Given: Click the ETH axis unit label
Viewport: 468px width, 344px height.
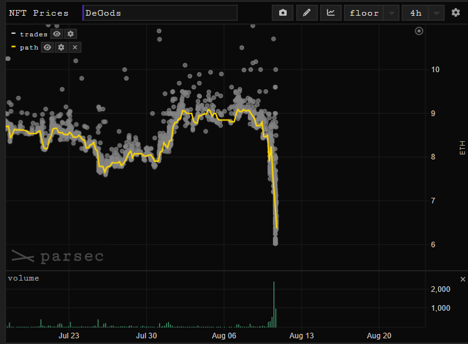Looking at the screenshot, I should click(x=462, y=148).
